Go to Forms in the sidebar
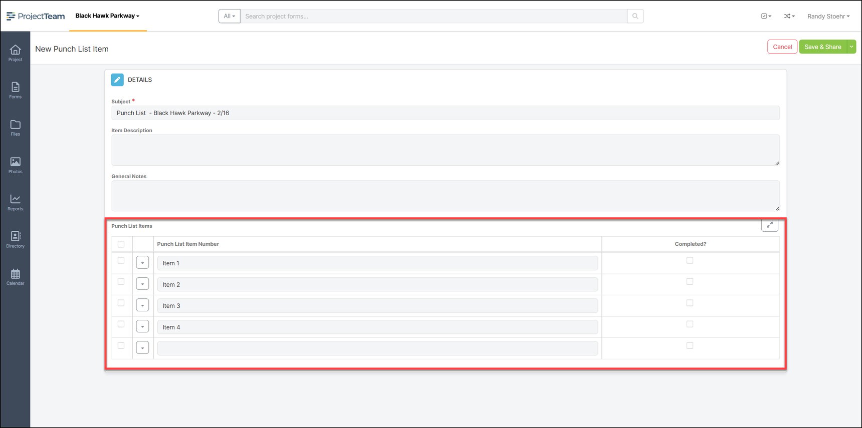Viewport: 862px width, 428px height. (x=16, y=91)
